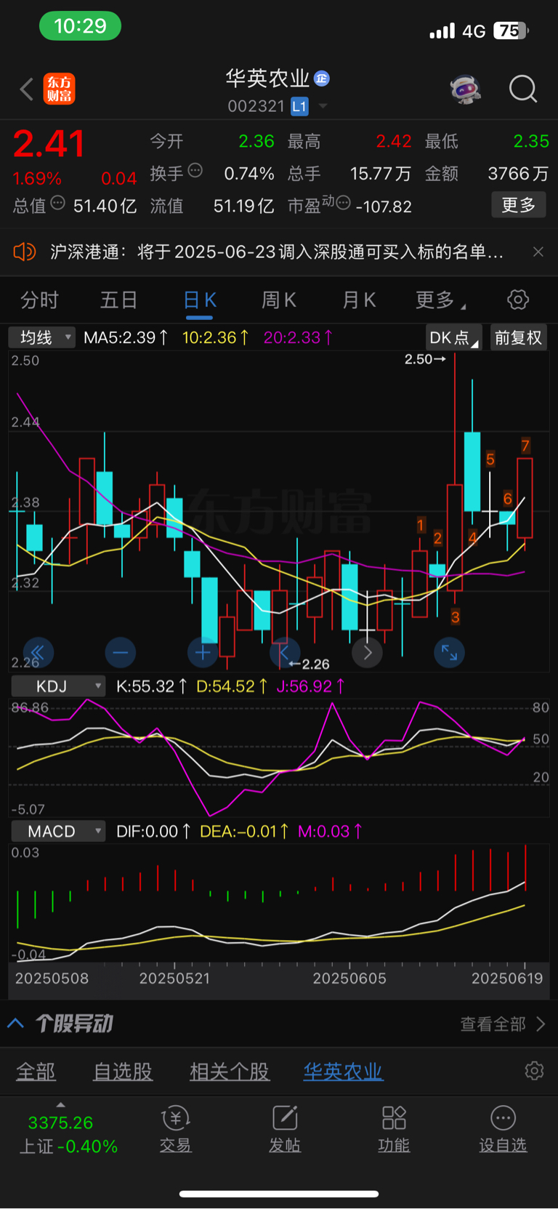
Task: Collapse the 个股异动 section chevron
Action: 15,1024
